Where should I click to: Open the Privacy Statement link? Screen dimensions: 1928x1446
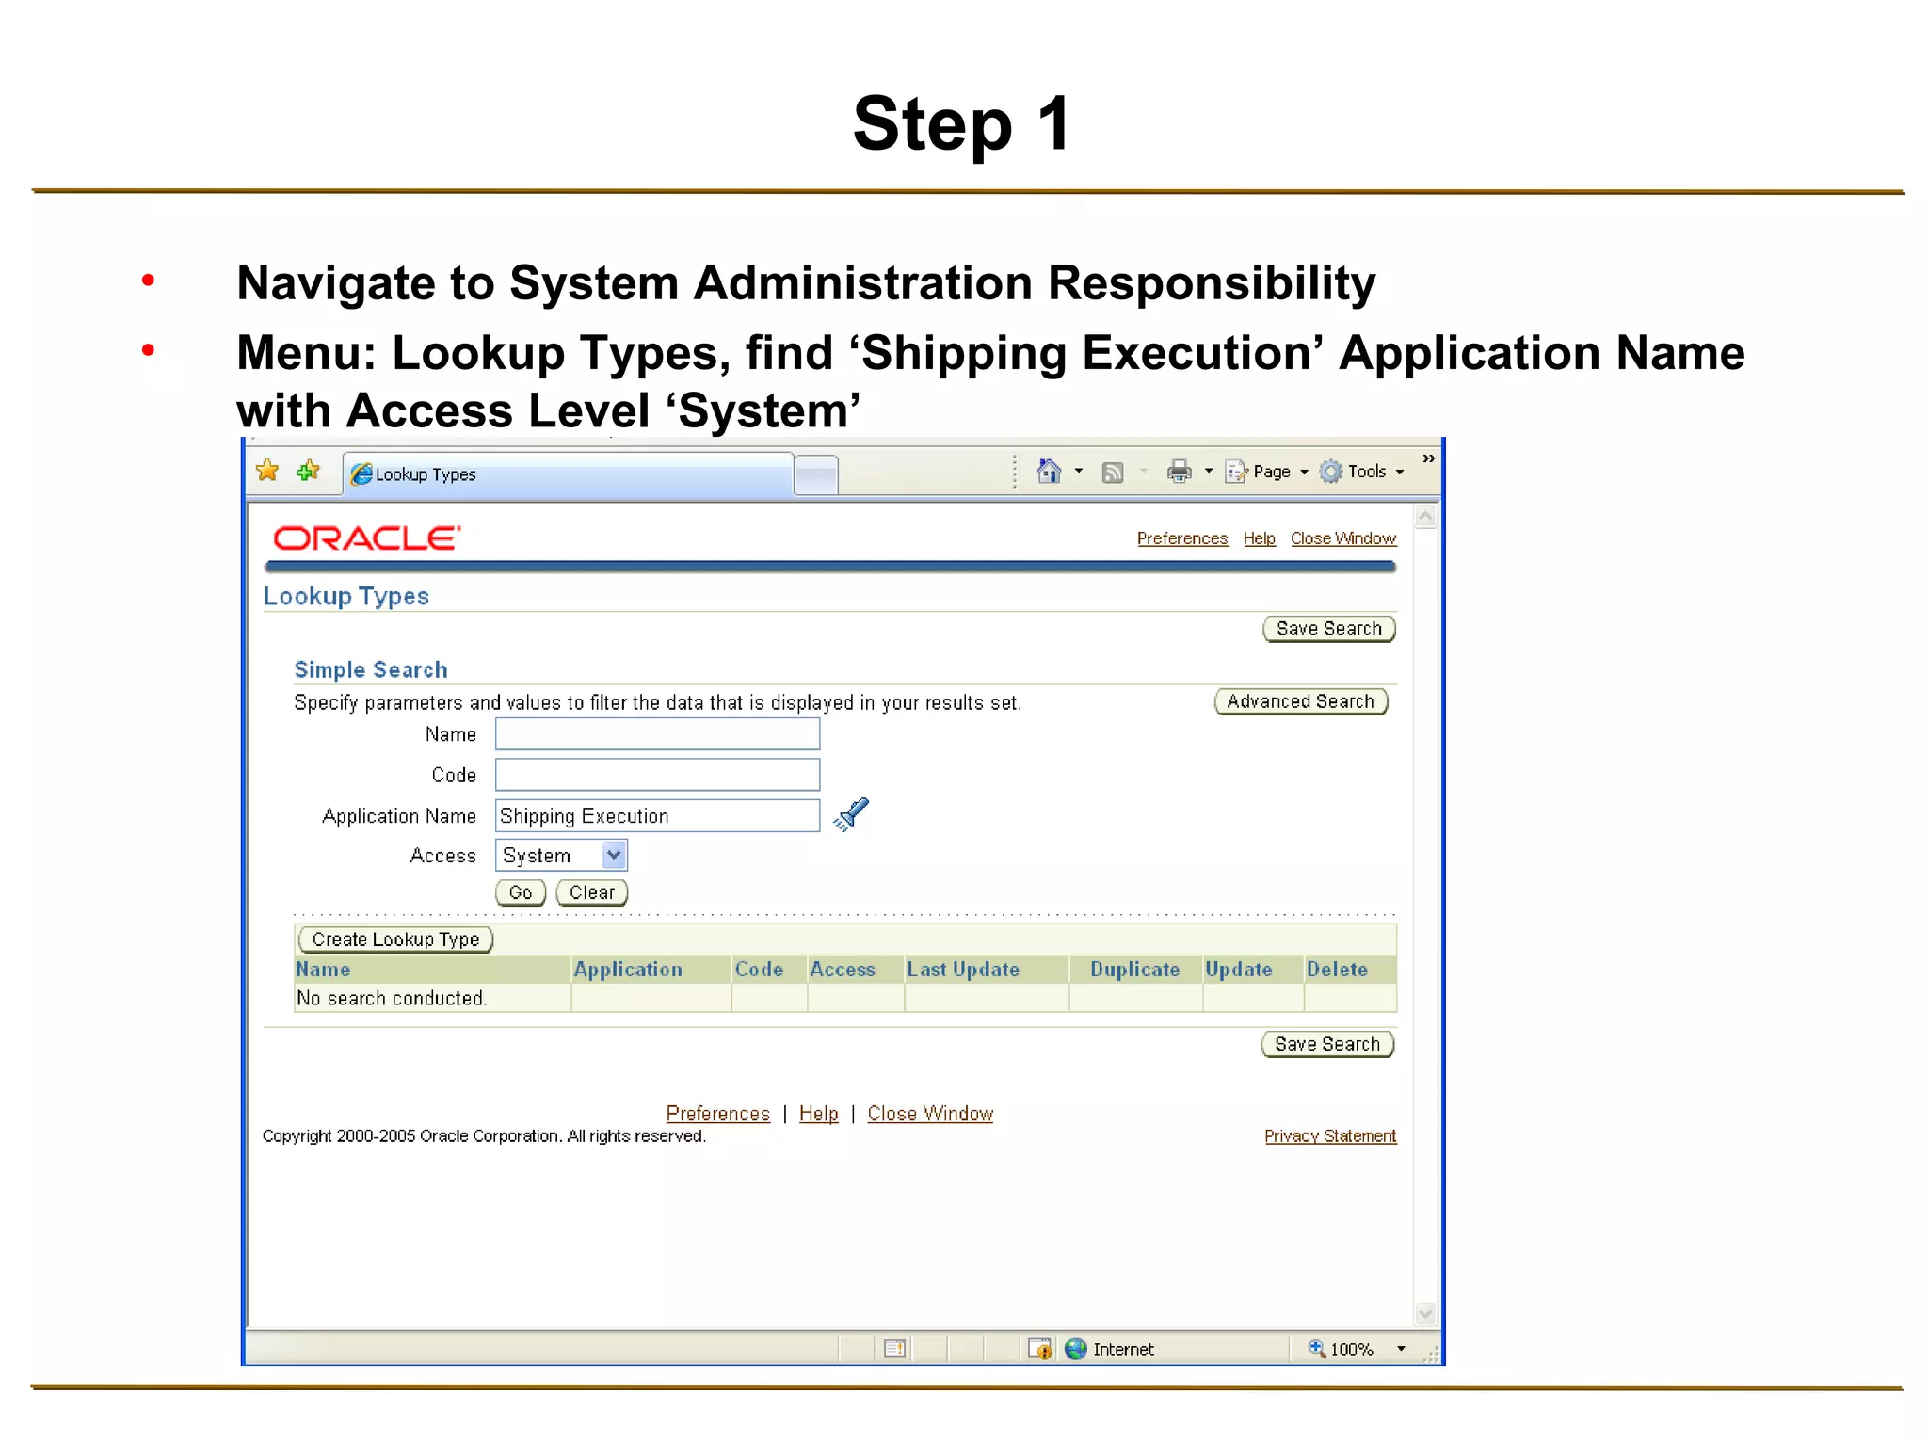pos(1330,1136)
